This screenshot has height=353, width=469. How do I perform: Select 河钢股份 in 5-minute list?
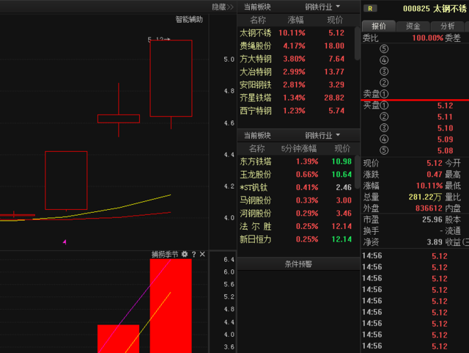point(296,214)
